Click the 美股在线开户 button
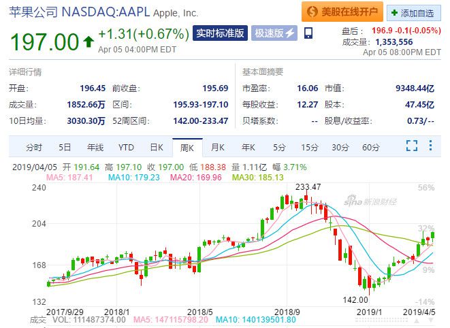This screenshot has height=328, width=450. [342, 12]
